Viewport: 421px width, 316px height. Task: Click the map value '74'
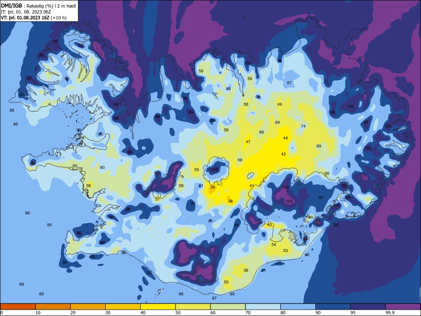click(303, 126)
